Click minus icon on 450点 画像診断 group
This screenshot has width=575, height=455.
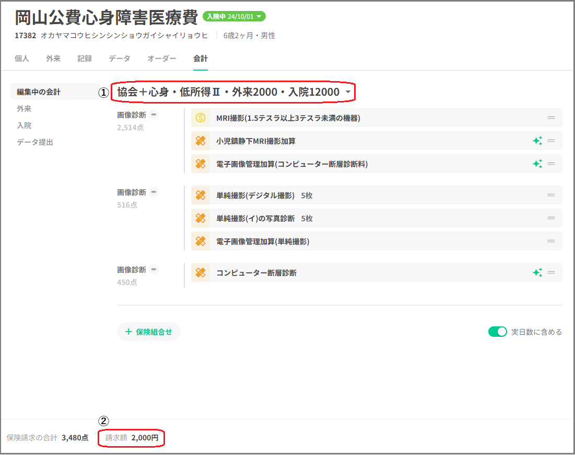tap(154, 269)
